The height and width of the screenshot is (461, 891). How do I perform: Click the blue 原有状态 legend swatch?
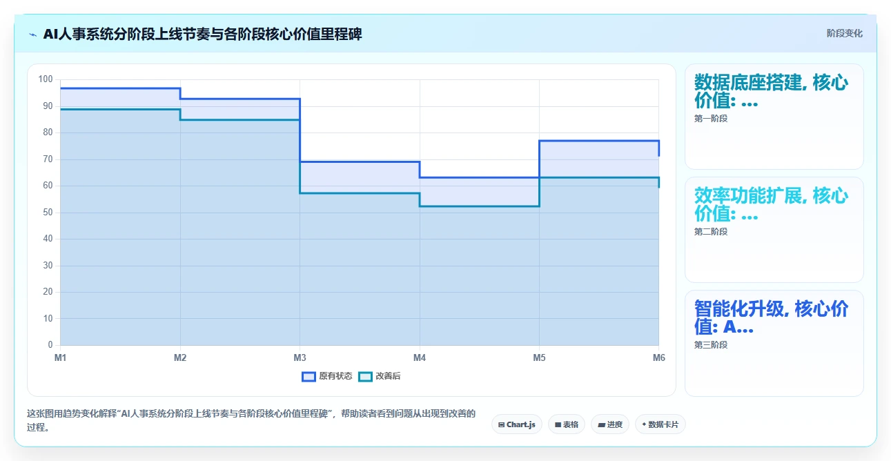click(x=309, y=376)
